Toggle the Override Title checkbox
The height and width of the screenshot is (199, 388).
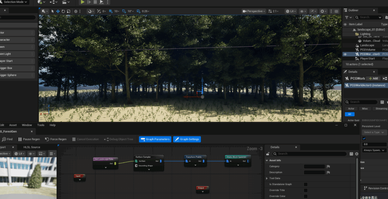[x=306, y=190]
